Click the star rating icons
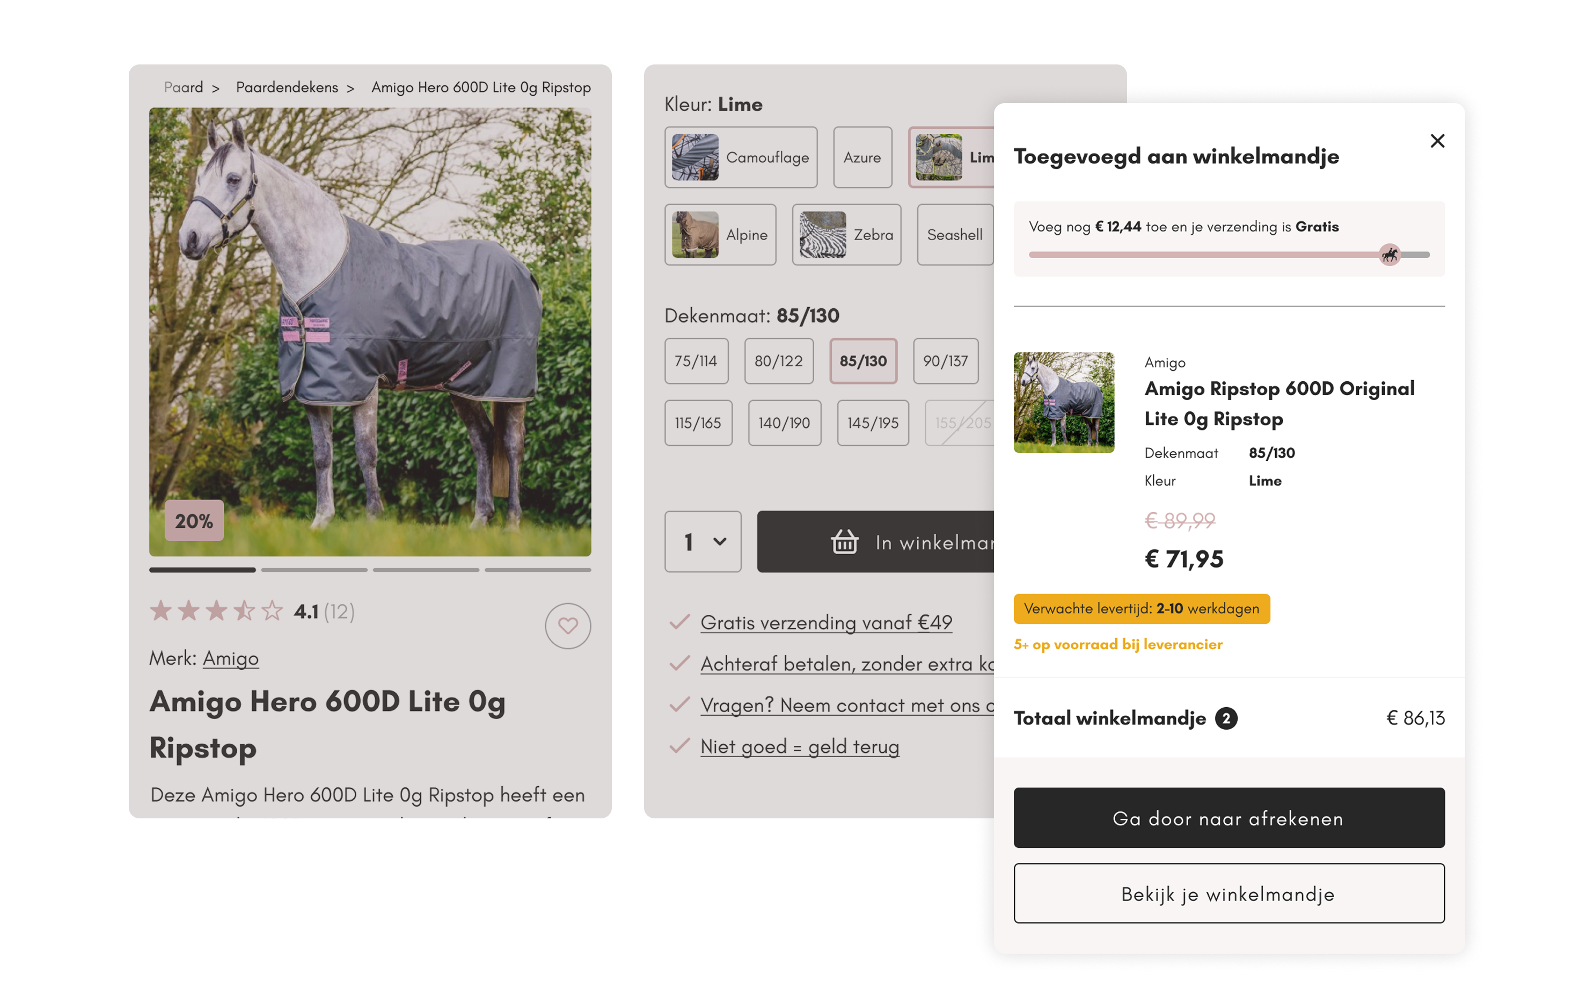The height and width of the screenshot is (1002, 1594). click(216, 611)
